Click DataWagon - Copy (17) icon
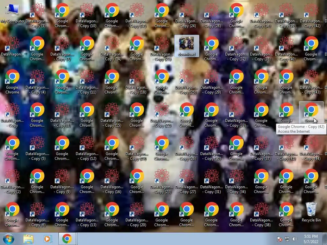 coord(137,15)
